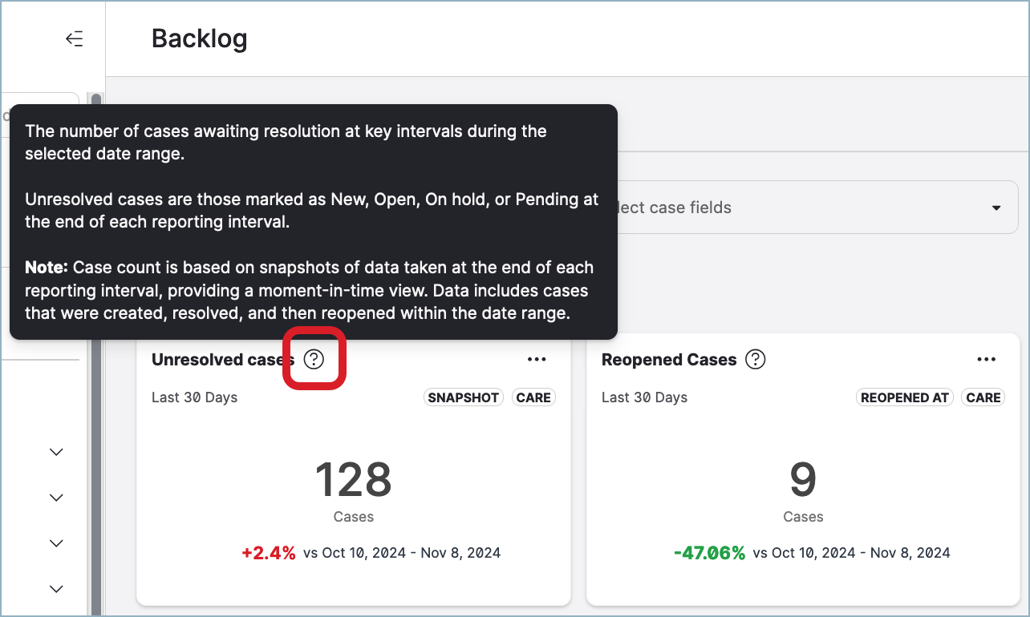Viewport: 1030px width, 617px height.
Task: Click the CARE badge on Unresolved cases card
Action: point(533,397)
